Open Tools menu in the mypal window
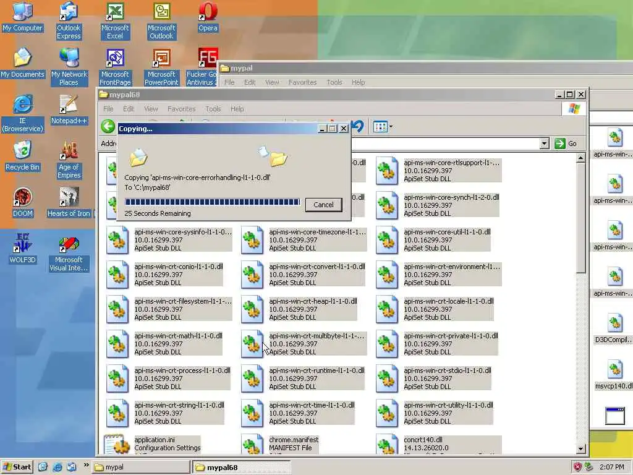Viewport: 633px width, 475px height. [334, 82]
